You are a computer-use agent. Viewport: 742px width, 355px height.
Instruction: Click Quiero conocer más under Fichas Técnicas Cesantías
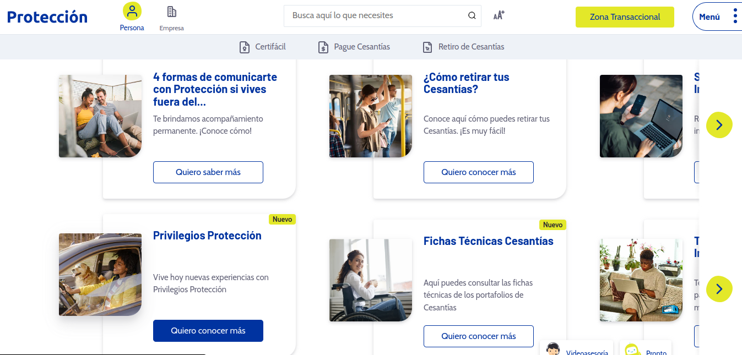(478, 336)
